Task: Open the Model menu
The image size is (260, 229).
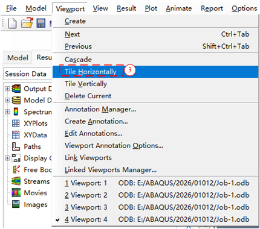Action: (x=36, y=8)
